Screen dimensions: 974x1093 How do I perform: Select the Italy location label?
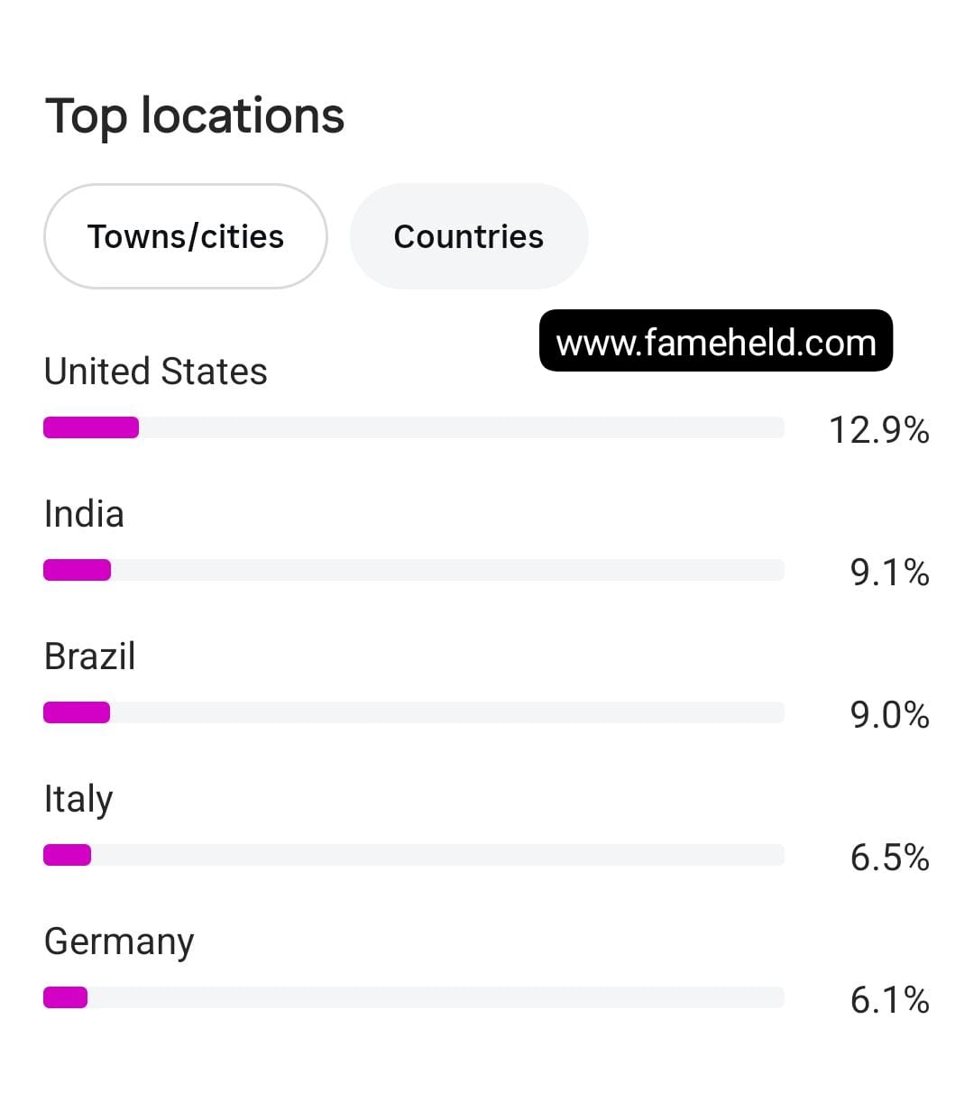(78, 801)
